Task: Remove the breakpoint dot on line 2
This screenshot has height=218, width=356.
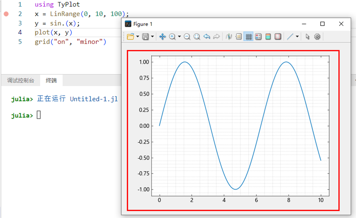Action: point(6,14)
